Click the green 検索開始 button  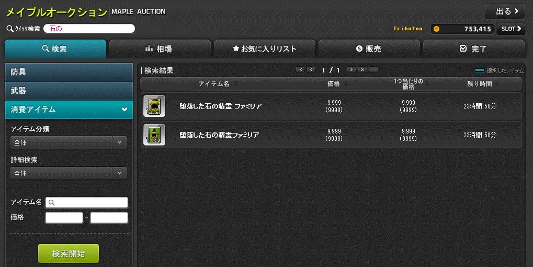[x=69, y=253]
